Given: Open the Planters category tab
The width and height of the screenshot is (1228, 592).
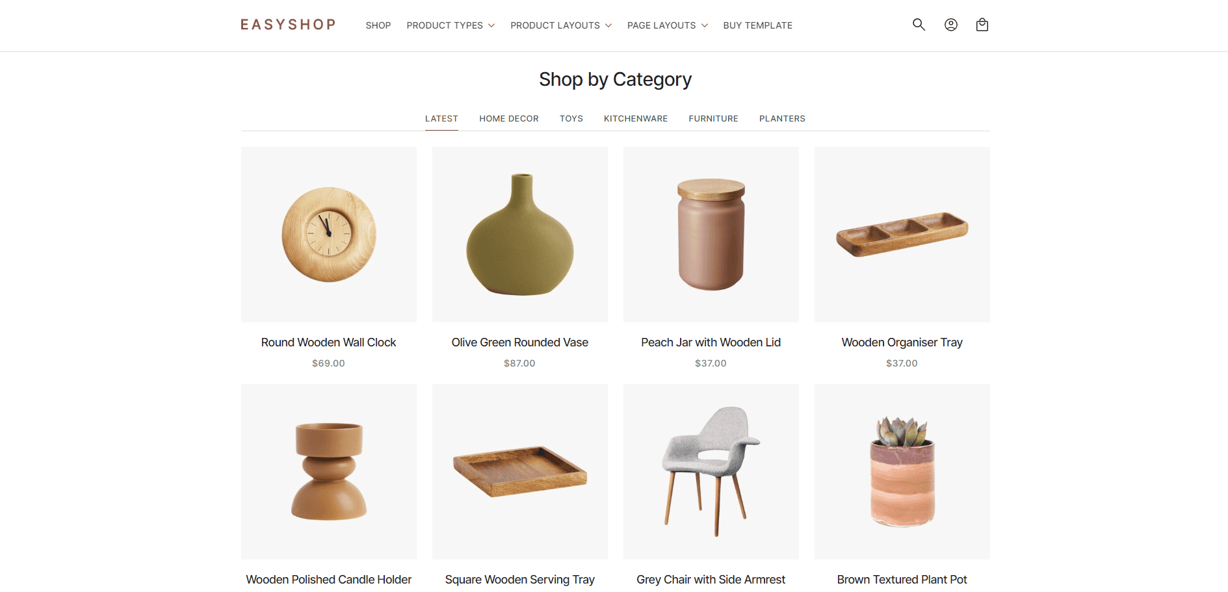Looking at the screenshot, I should 782,118.
